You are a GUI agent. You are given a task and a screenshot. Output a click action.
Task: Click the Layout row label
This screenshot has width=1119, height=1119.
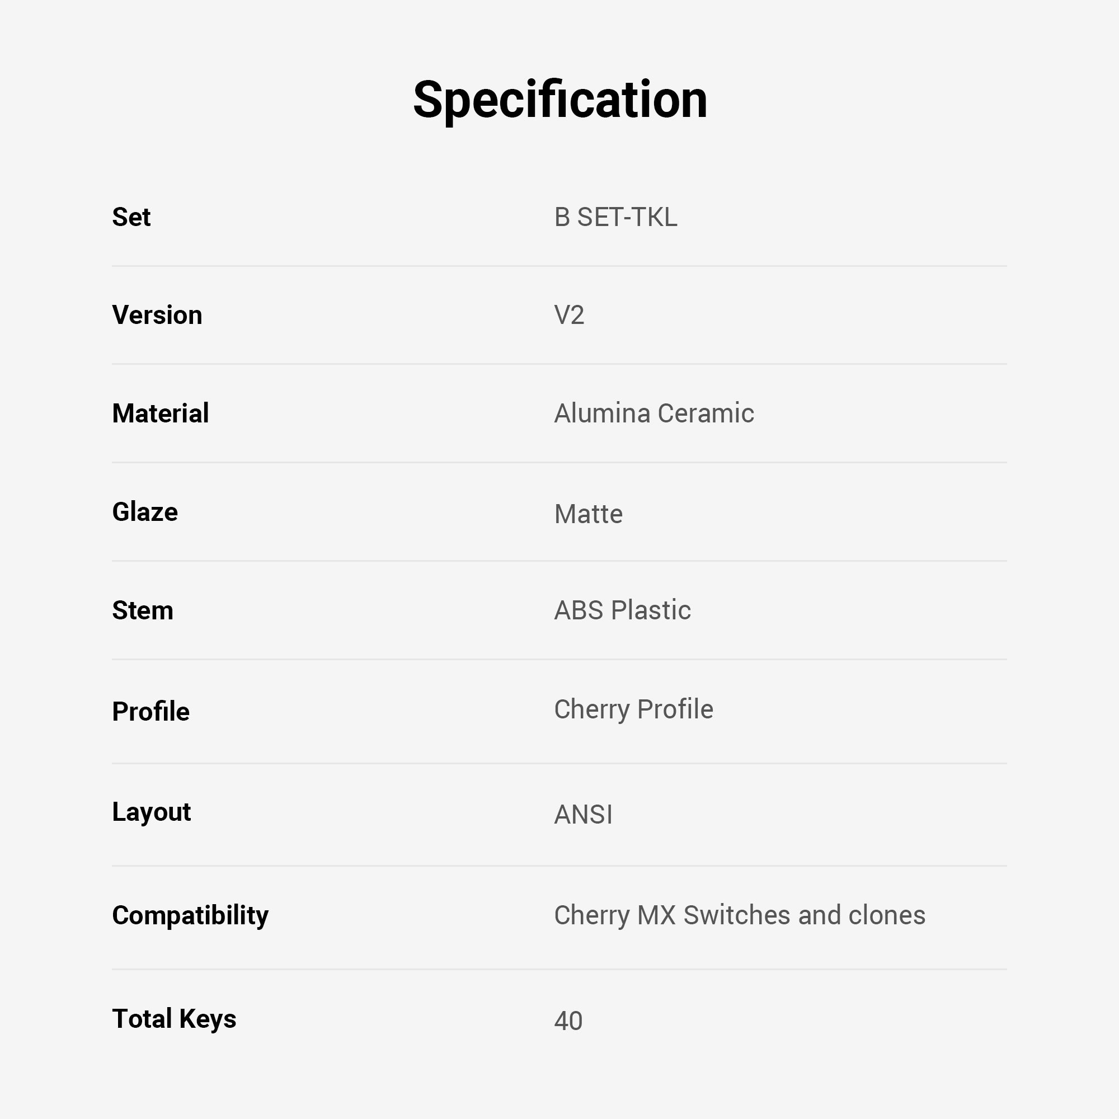coord(151,812)
